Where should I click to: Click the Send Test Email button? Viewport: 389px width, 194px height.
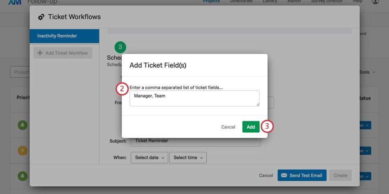pyautogui.click(x=302, y=175)
